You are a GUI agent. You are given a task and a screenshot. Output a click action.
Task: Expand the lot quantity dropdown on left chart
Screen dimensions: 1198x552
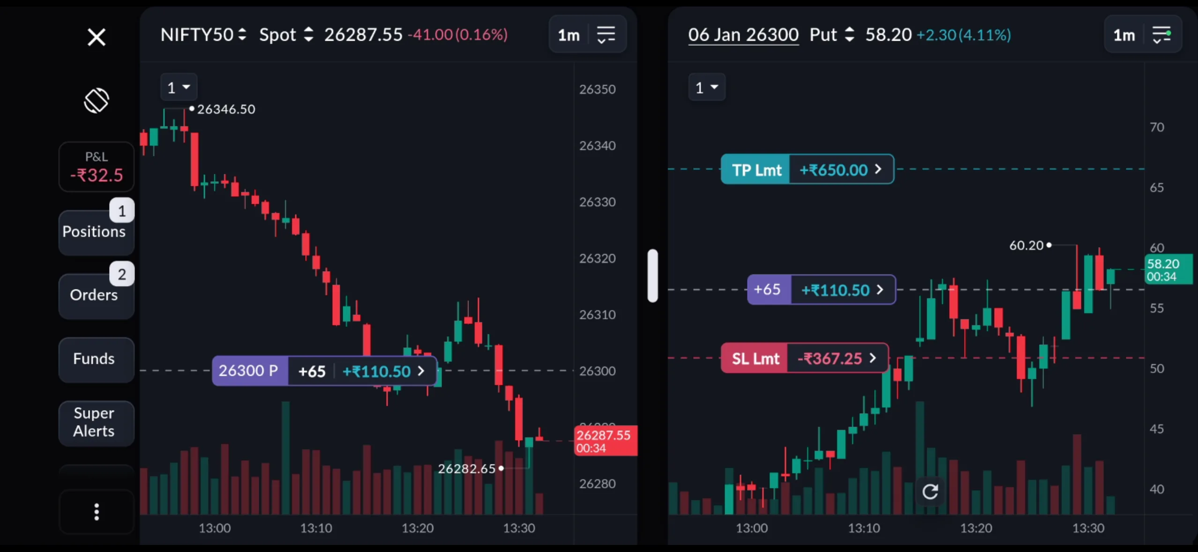(x=179, y=87)
